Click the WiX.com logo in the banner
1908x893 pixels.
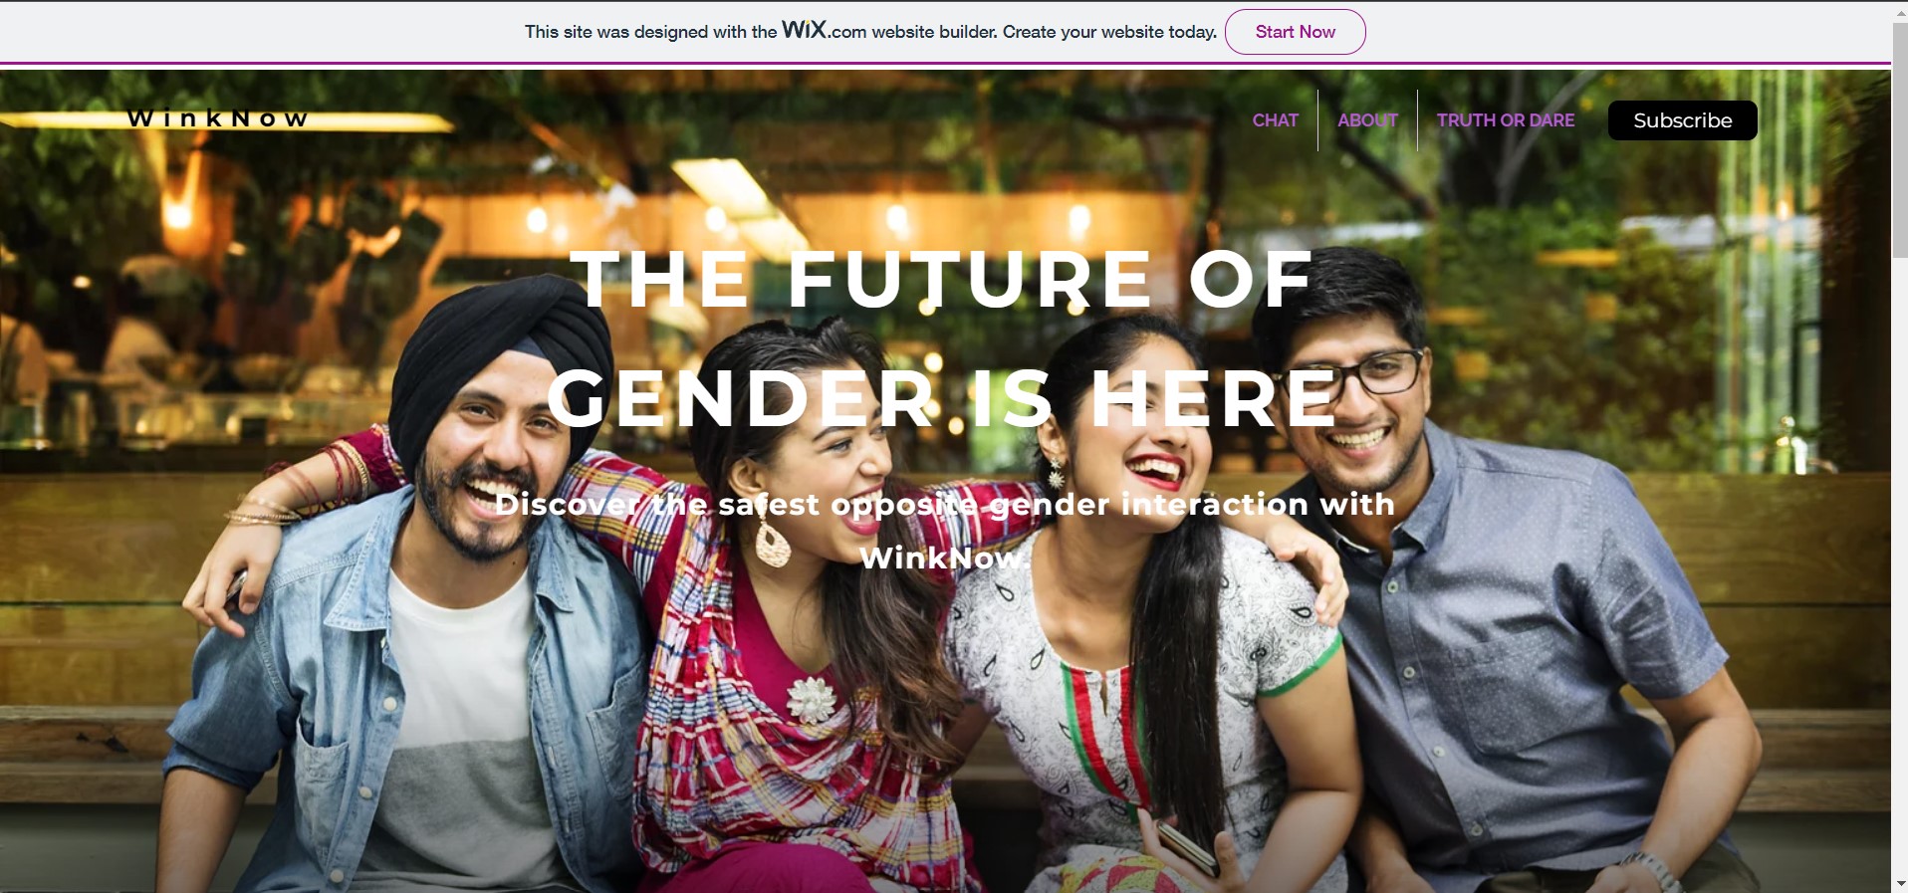coord(824,30)
